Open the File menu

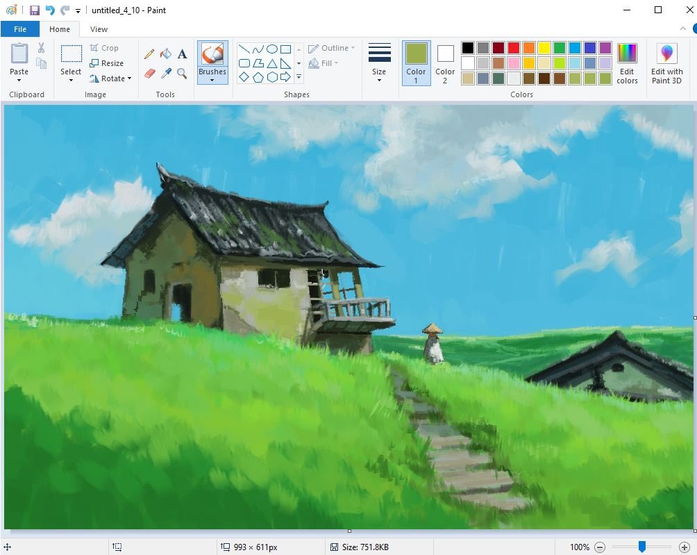point(20,29)
